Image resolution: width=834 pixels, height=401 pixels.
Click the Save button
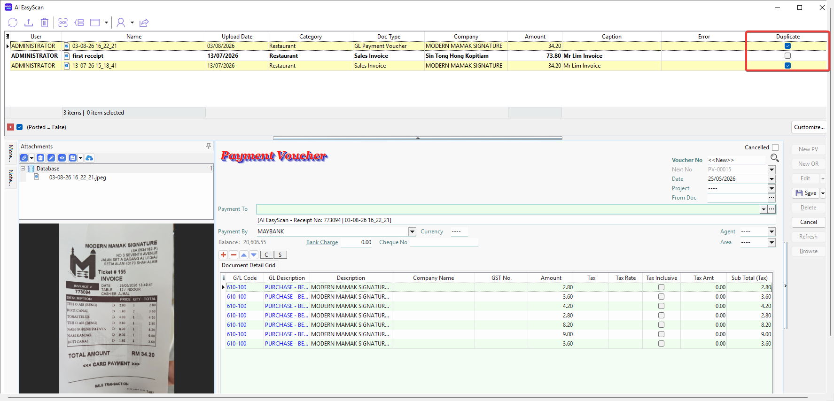[x=806, y=193]
